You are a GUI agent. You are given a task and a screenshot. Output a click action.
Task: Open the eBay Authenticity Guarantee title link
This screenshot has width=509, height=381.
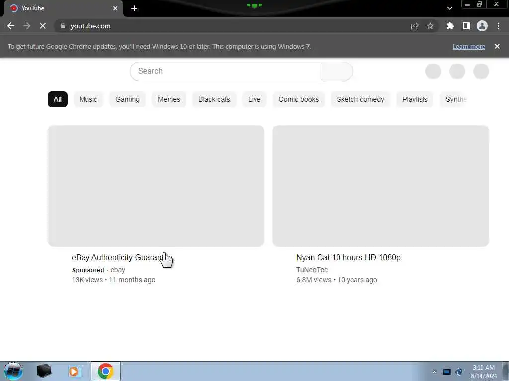click(x=122, y=257)
